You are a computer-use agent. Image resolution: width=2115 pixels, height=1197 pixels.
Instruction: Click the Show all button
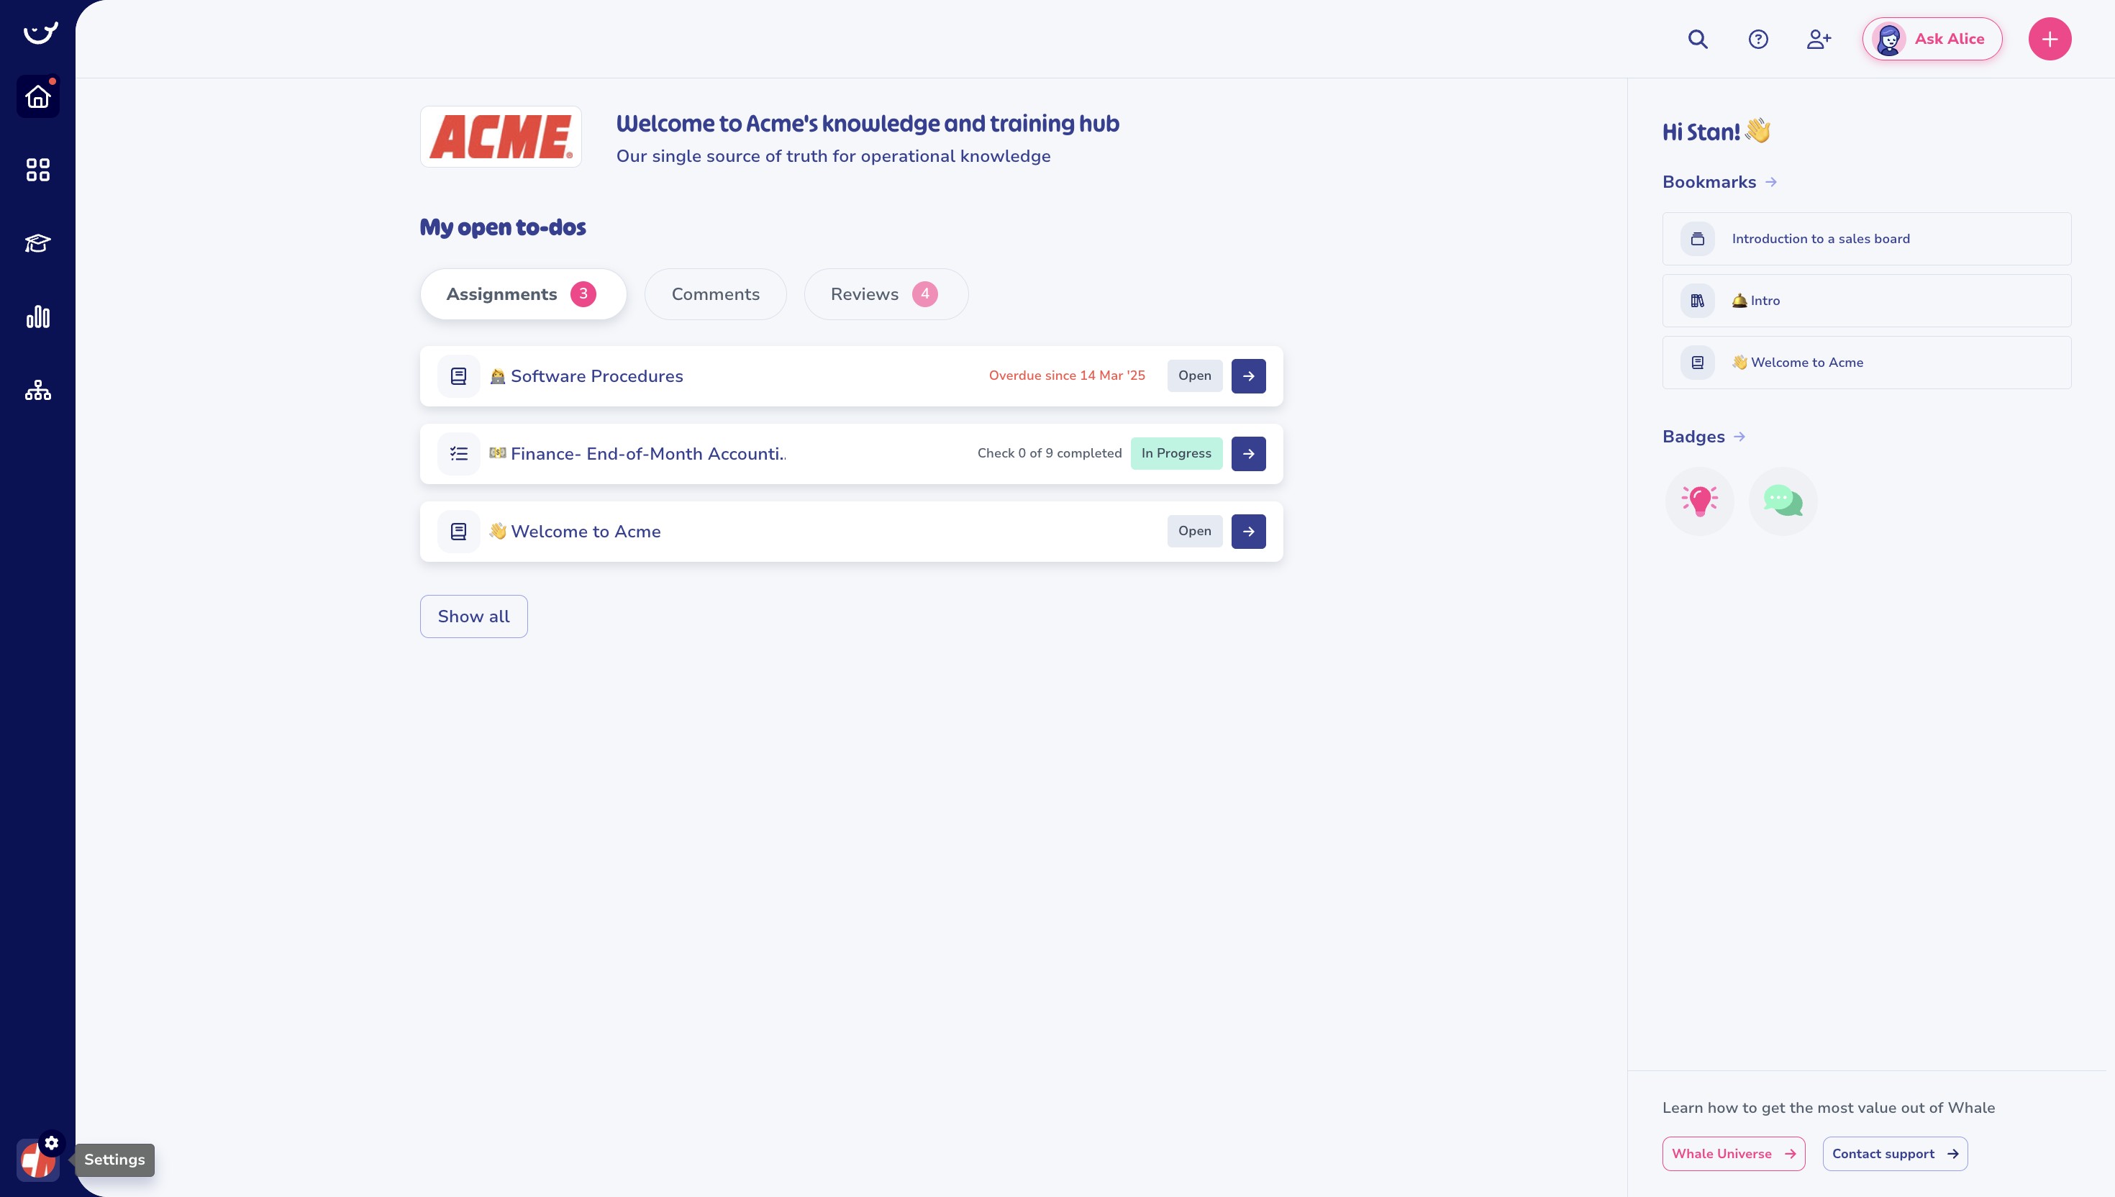473,616
